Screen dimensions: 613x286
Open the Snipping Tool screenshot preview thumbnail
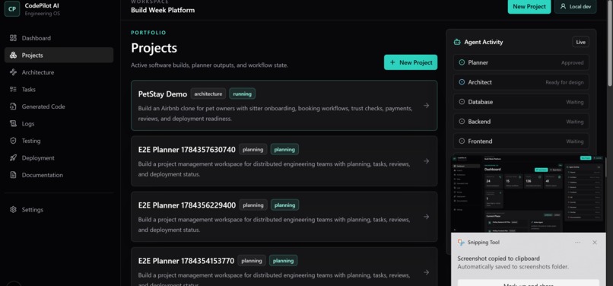528,194
